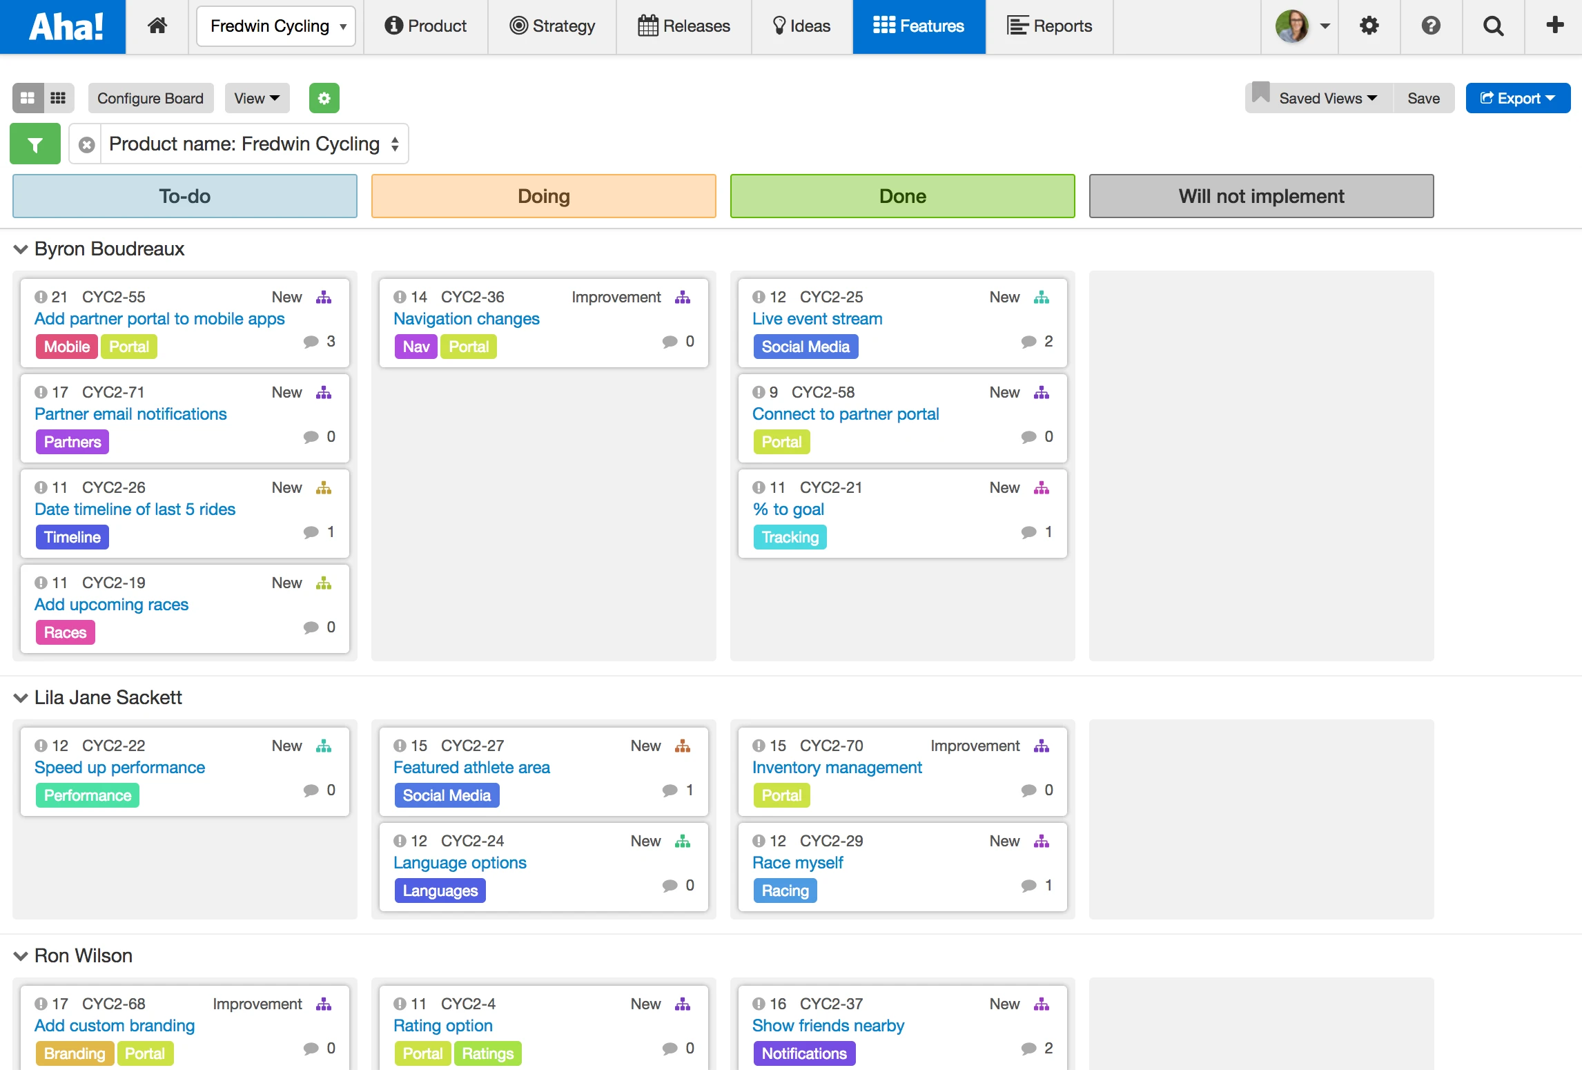Open the settings gear in top bar

pyautogui.click(x=1369, y=26)
